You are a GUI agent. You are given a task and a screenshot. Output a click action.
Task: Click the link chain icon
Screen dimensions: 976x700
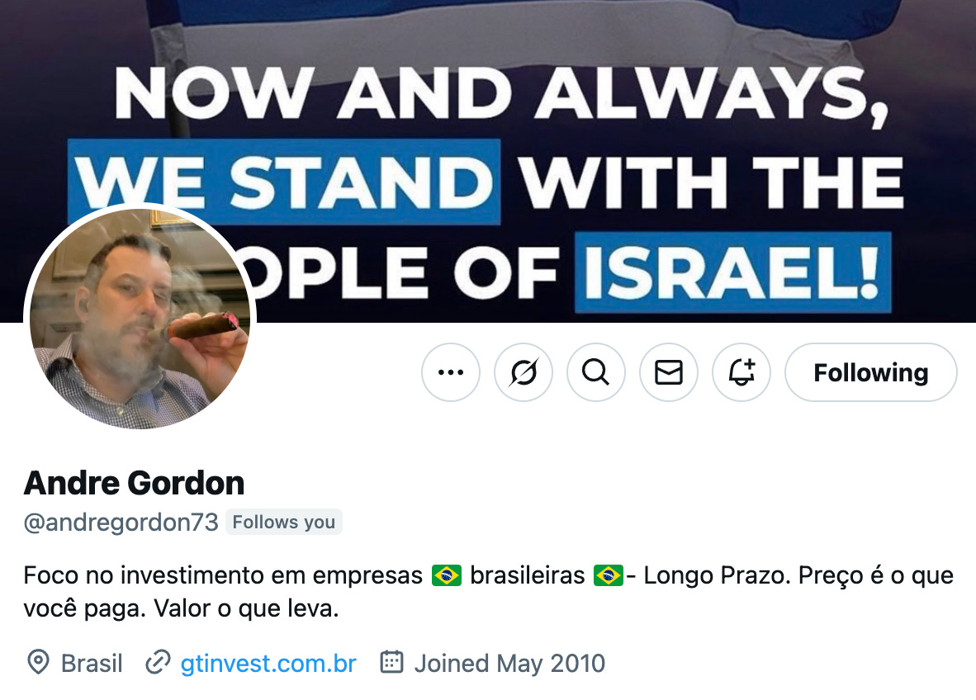pyautogui.click(x=158, y=662)
